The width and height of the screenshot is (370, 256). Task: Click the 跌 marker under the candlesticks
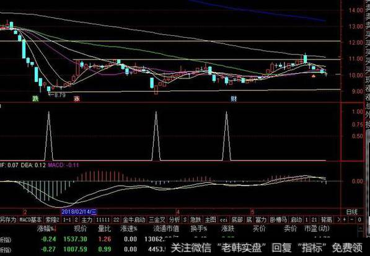[x=35, y=99]
